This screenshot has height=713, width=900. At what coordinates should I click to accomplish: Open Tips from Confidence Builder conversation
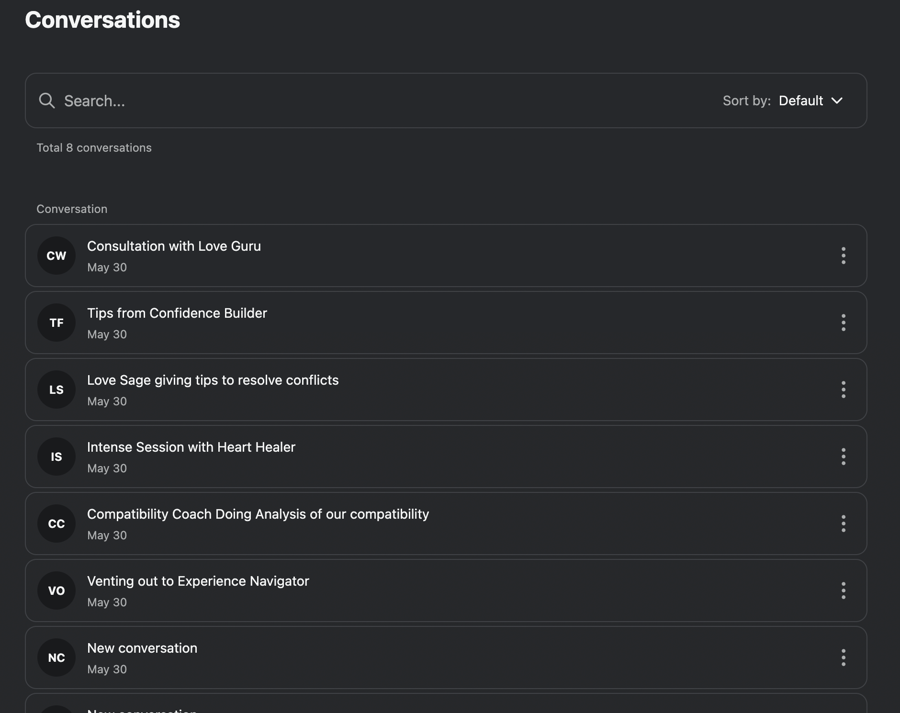177,313
